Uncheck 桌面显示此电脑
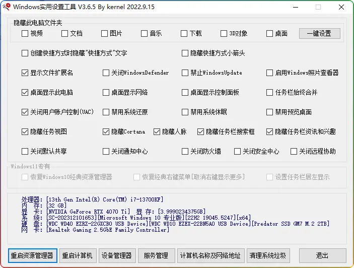The image size is (354, 268). click(25, 92)
